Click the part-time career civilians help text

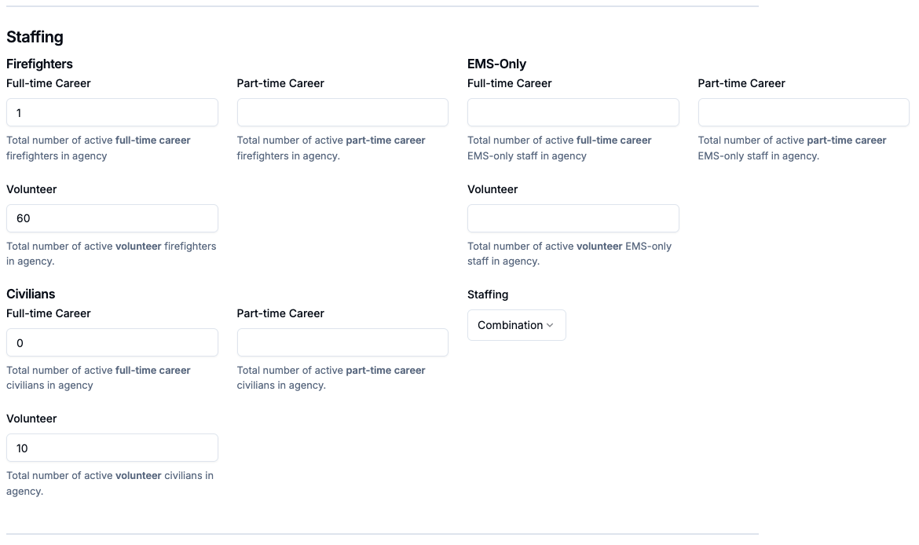[x=331, y=378]
